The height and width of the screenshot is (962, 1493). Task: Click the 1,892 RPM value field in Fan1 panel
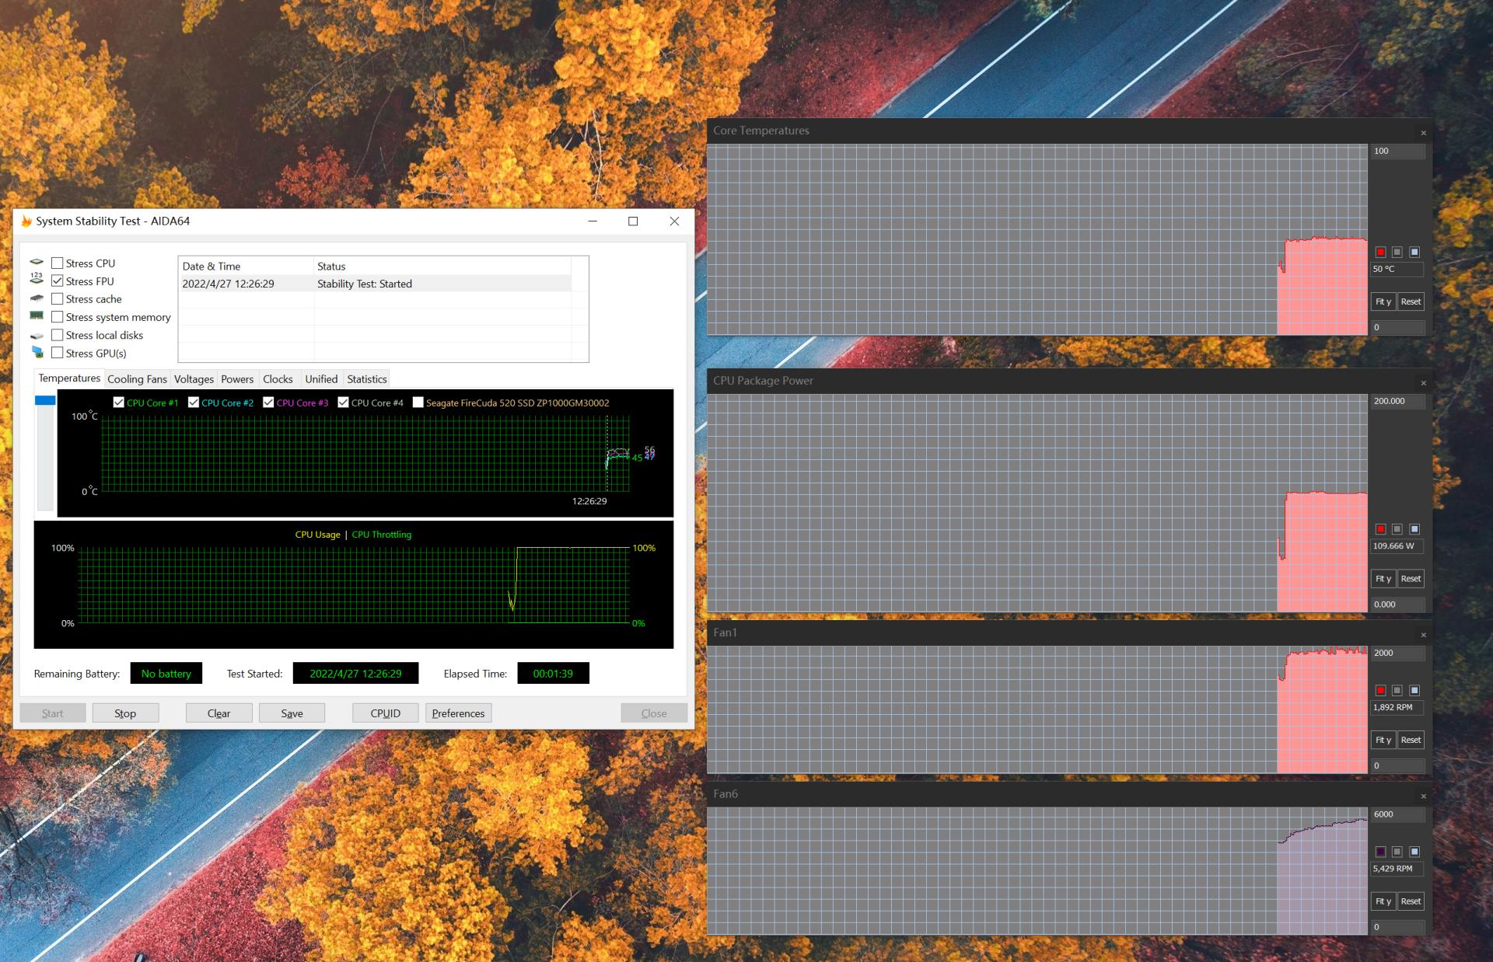pyautogui.click(x=1397, y=707)
